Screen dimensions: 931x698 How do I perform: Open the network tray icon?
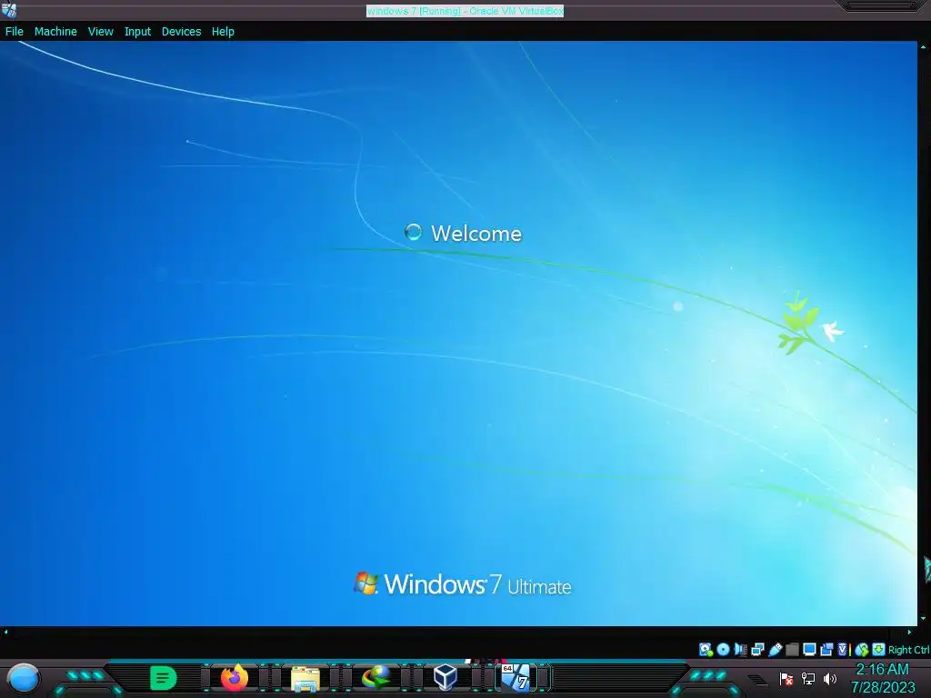pos(808,678)
